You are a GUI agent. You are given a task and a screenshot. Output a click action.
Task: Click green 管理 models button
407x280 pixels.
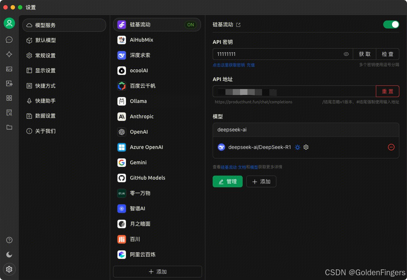(228, 181)
